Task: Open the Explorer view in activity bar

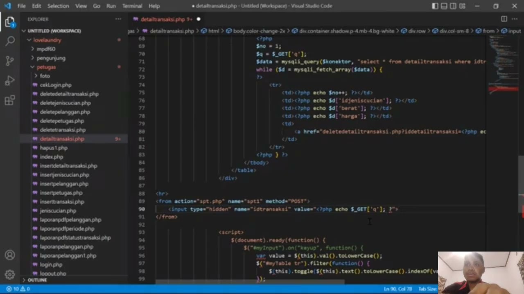Action: point(10,22)
